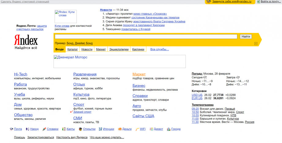Open the Культура category

tap(81, 95)
